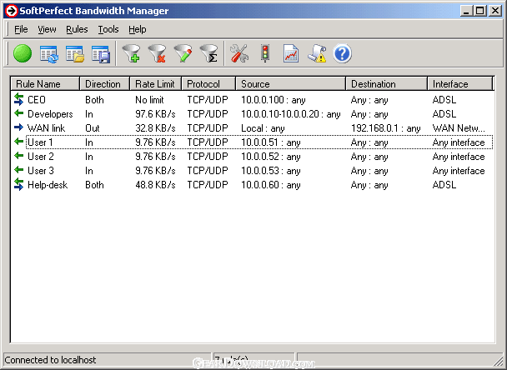The image size is (507, 370).
Task: Click the Help-desk bidirectional arrows icon
Action: 18,184
